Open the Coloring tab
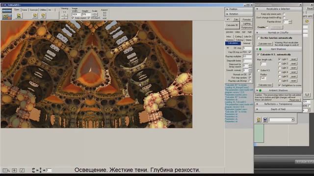Image resolution: width=314 pixels, height=176 pixels. 239,40
